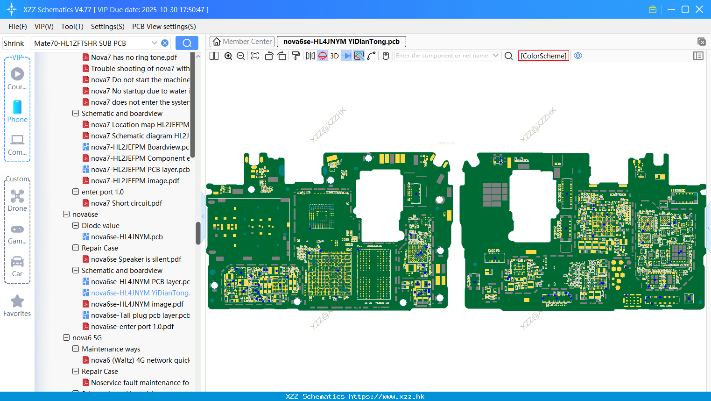Collapse the nova6 5G node
The image size is (711, 401).
coord(66,338)
